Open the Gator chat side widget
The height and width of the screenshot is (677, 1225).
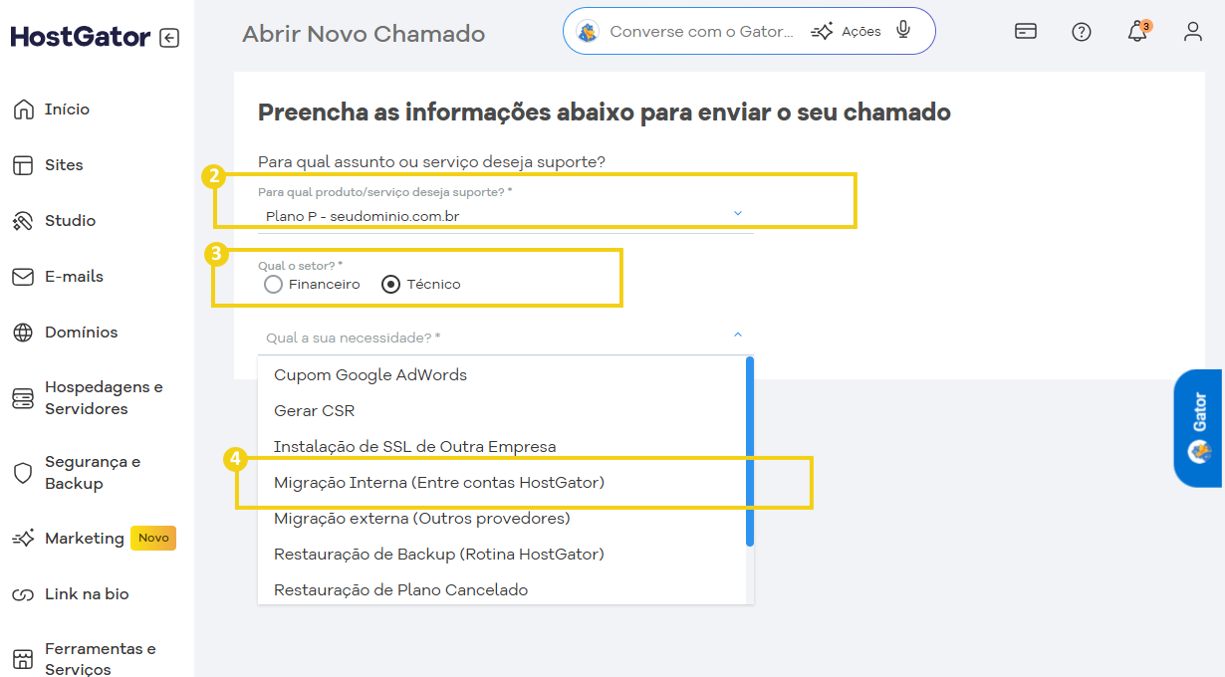tap(1199, 428)
